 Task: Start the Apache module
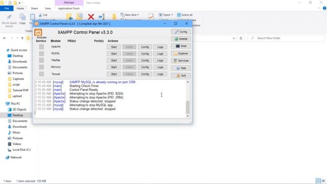[114, 47]
